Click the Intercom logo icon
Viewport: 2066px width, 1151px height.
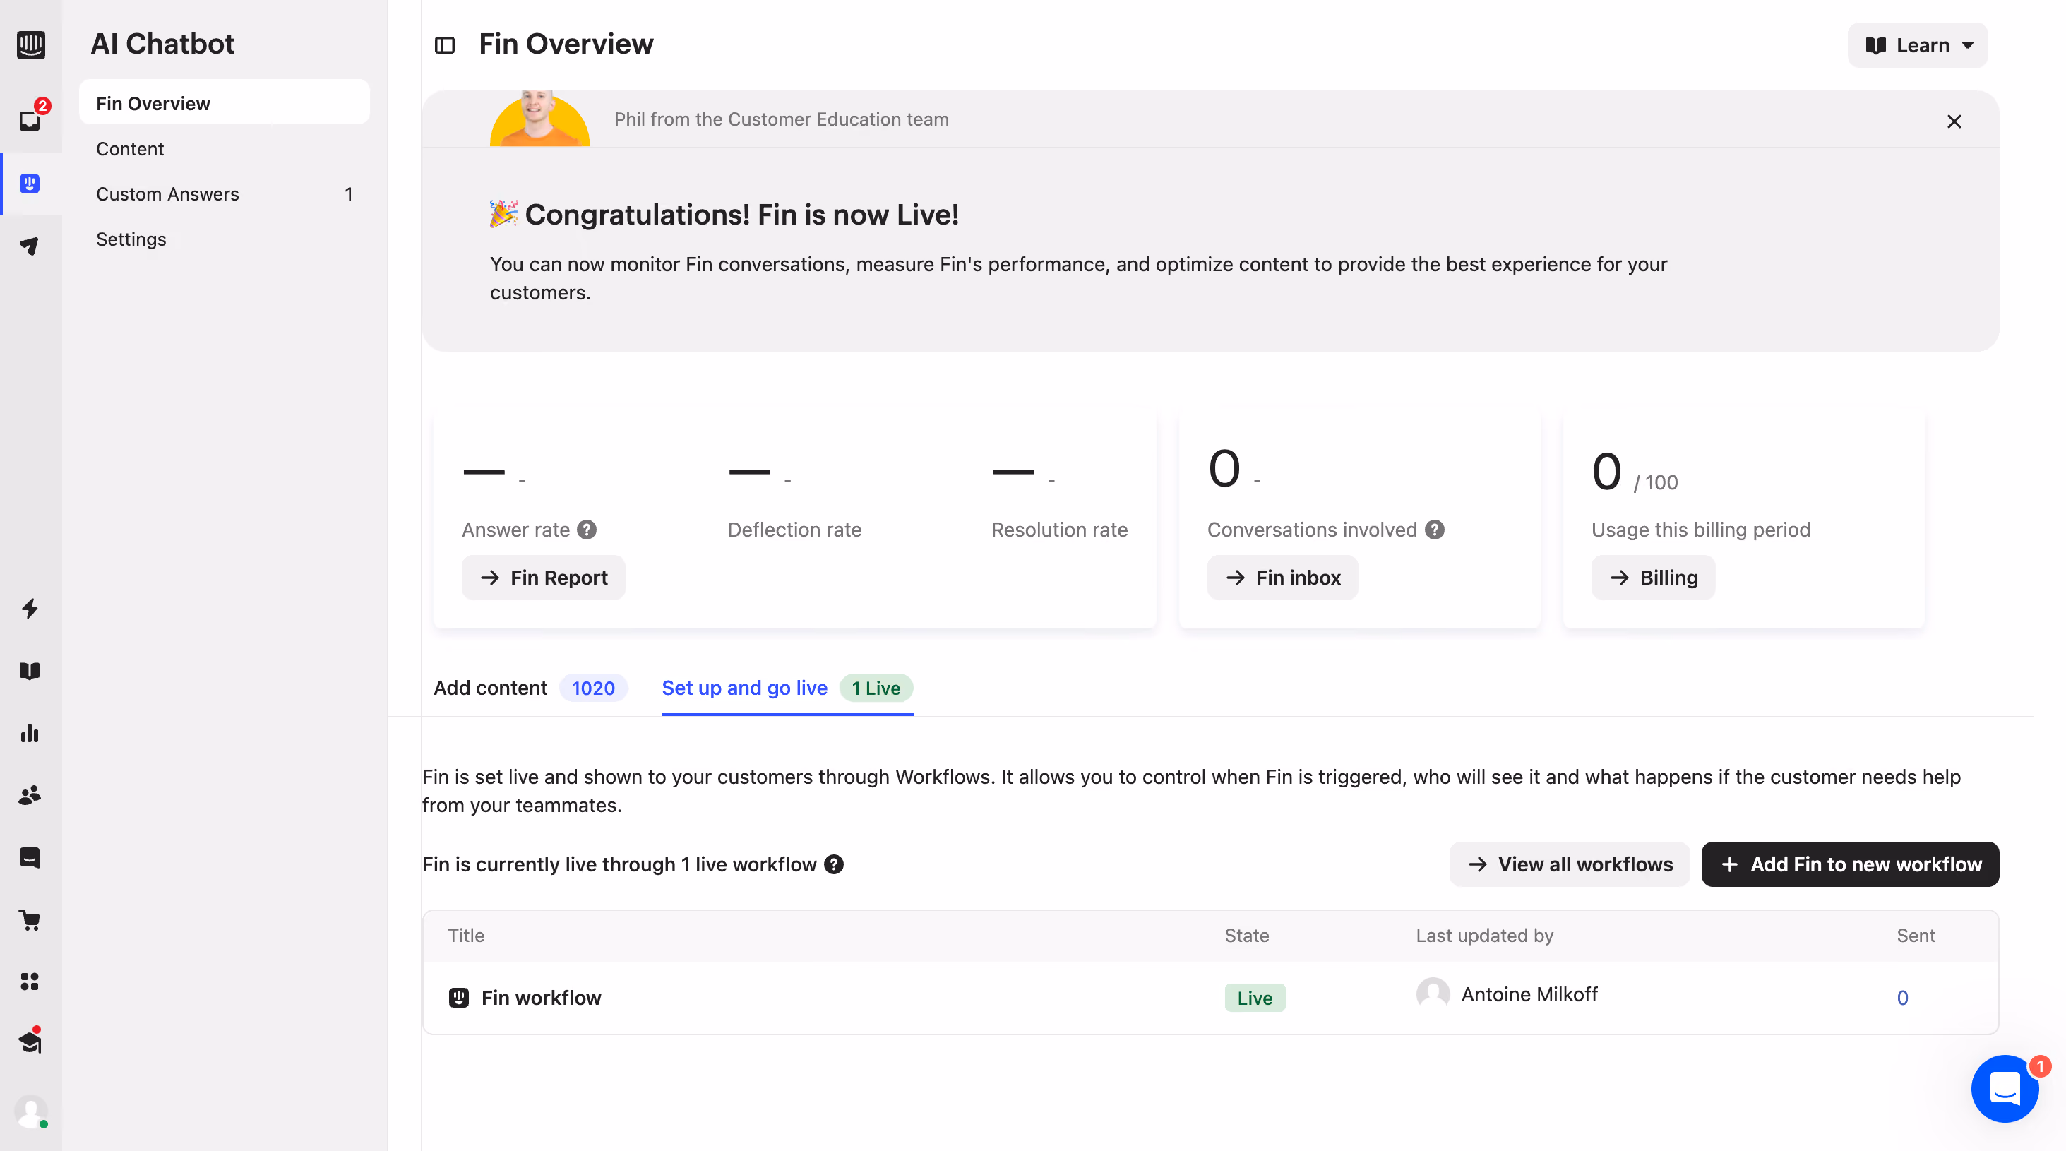coord(30,44)
